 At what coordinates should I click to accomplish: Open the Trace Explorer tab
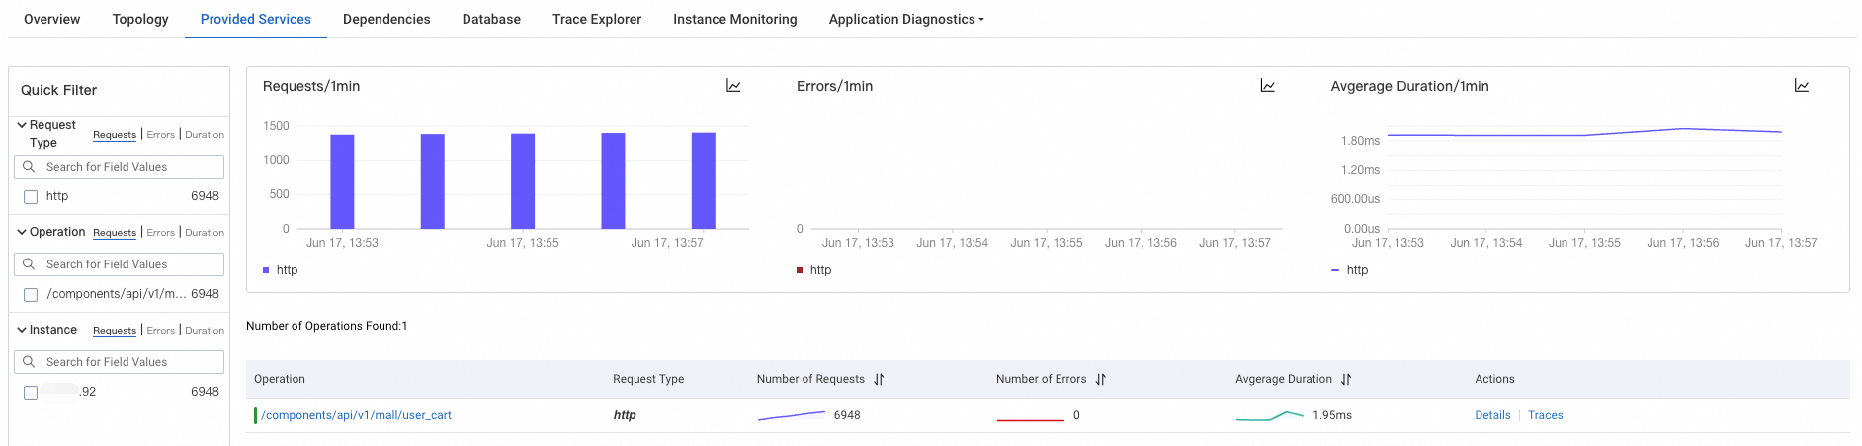click(596, 19)
